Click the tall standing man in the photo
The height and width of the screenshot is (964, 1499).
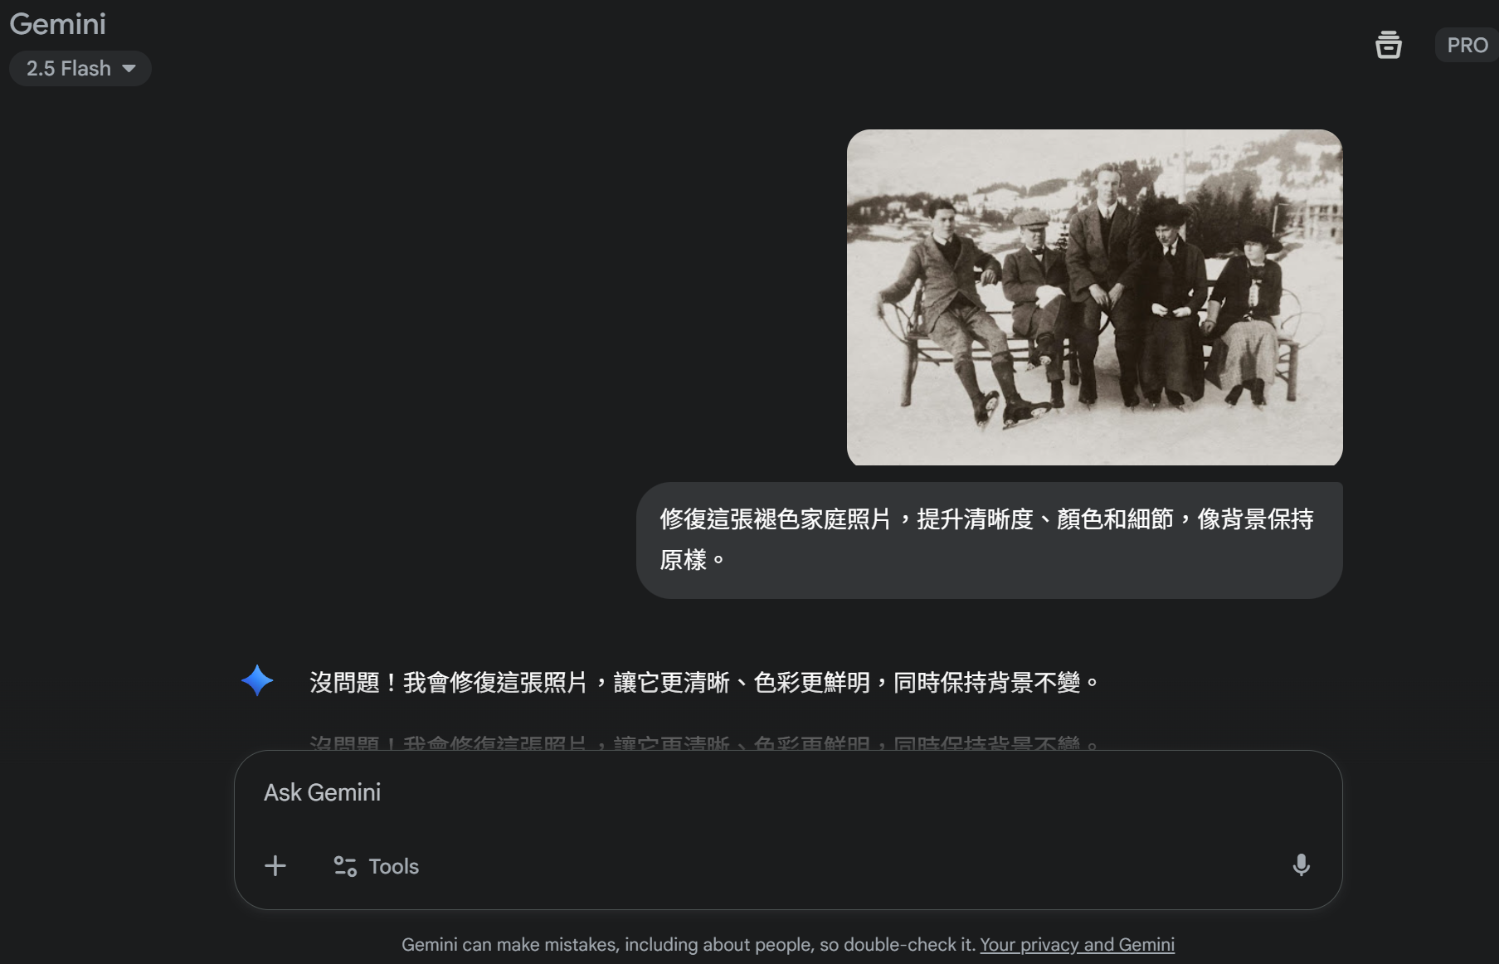coord(1105,282)
